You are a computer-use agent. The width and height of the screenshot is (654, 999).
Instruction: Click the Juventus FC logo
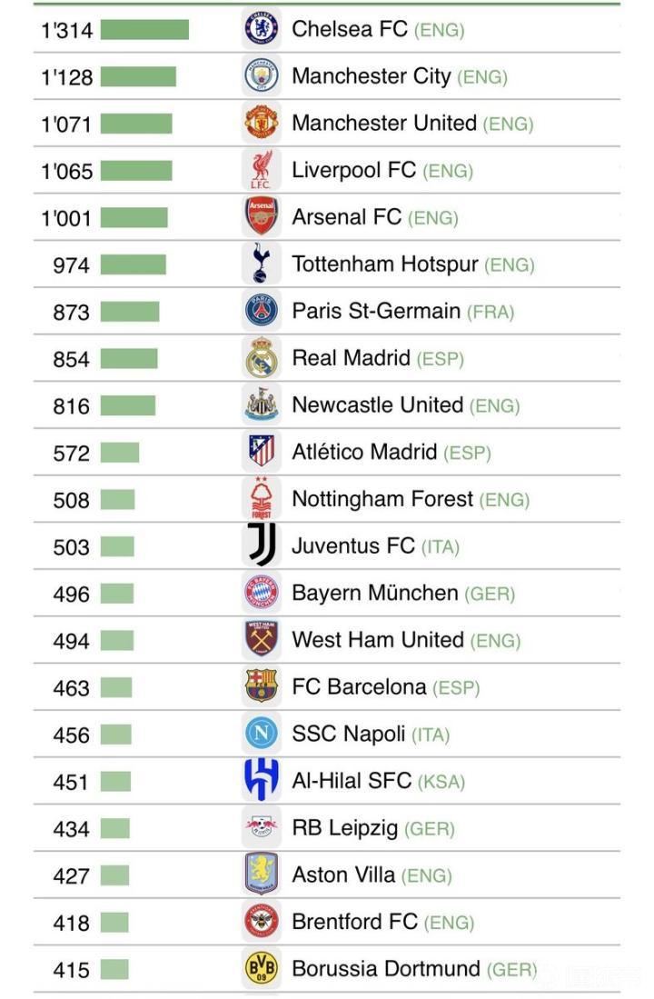click(x=262, y=546)
